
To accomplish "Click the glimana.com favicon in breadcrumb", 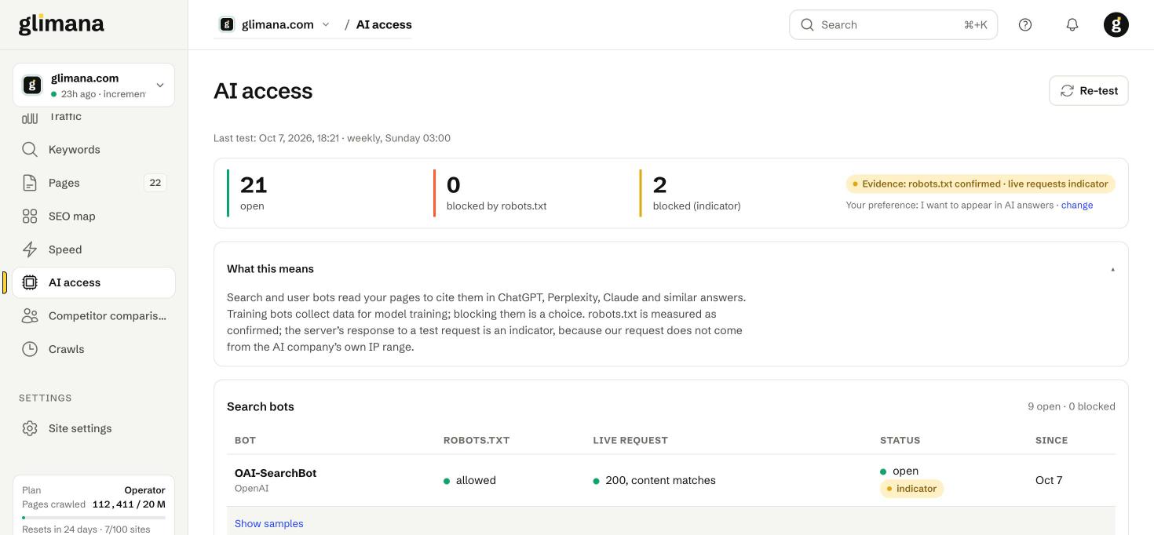I will tap(227, 24).
